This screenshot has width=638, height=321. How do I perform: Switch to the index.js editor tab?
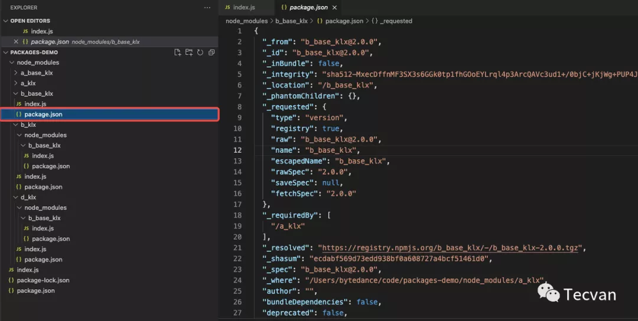(243, 8)
